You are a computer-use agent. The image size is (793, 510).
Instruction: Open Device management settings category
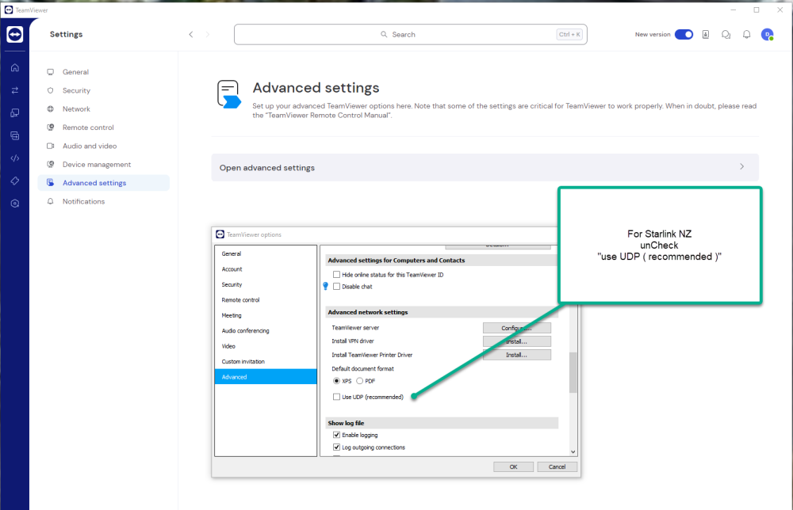[x=103, y=164]
